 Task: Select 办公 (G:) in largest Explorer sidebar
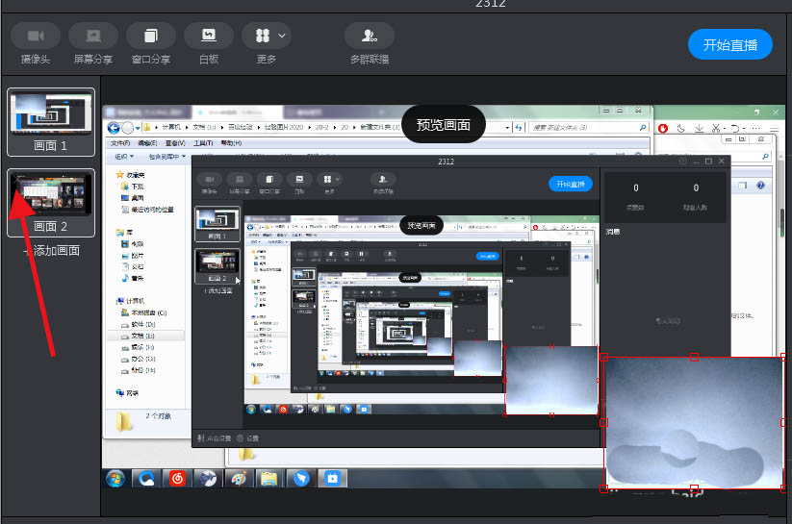[x=138, y=359]
